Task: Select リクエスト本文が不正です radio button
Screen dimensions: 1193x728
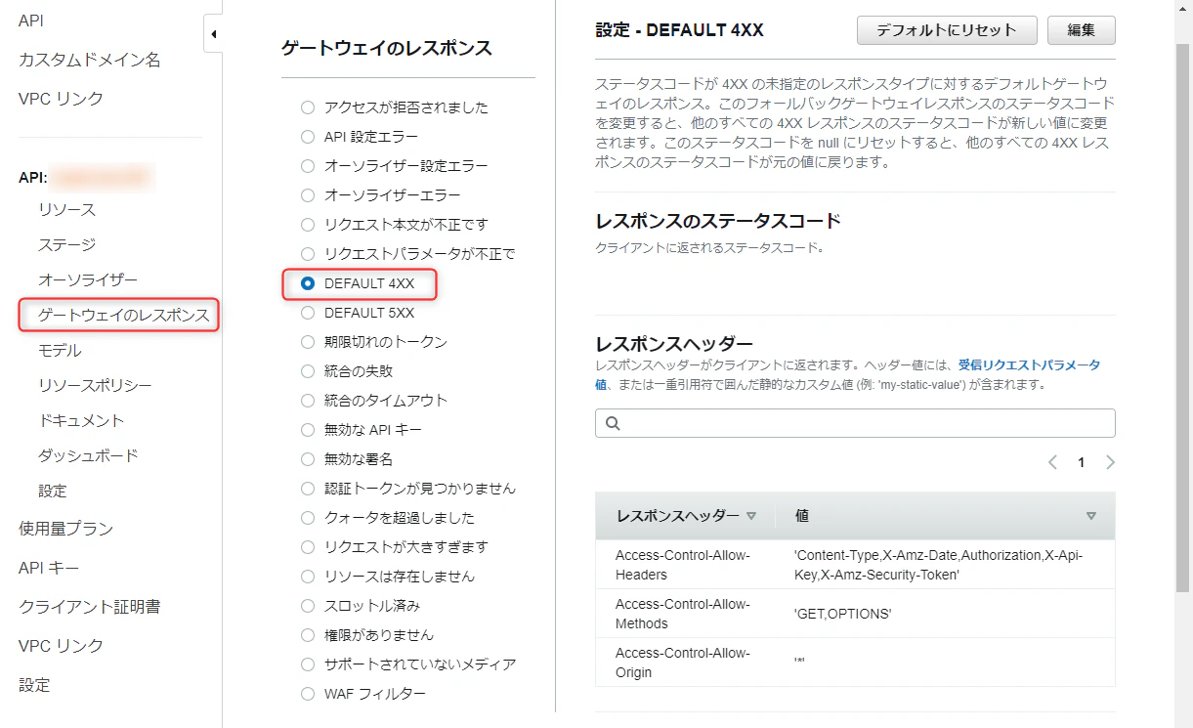Action: click(308, 225)
